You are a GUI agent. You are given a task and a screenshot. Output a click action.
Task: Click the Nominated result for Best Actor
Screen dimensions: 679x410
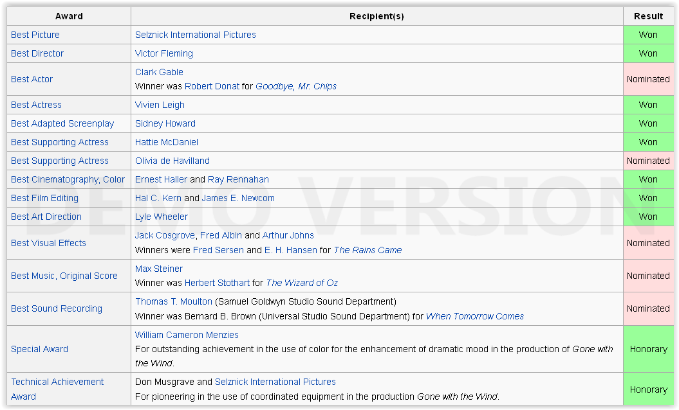(x=648, y=79)
